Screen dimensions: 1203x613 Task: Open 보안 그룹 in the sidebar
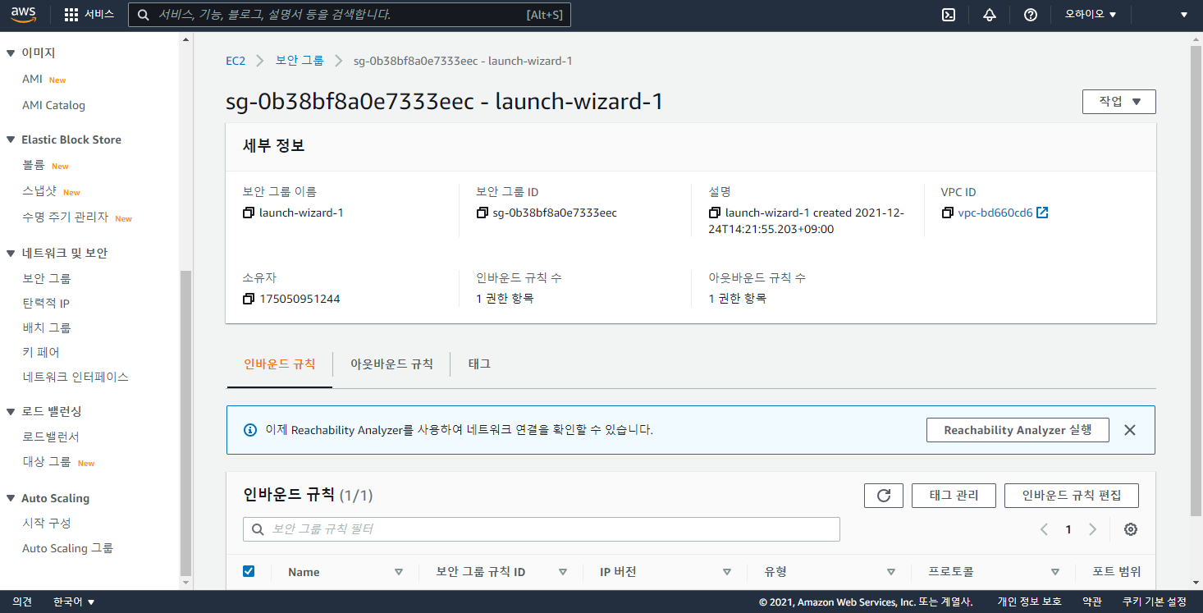point(47,279)
